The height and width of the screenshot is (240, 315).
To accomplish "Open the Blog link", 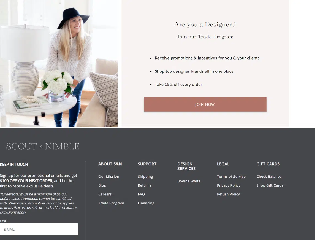I will coord(102,185).
